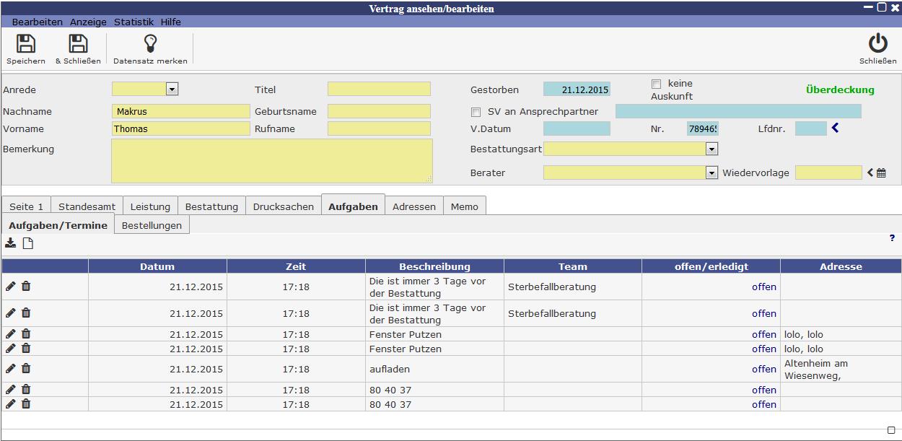Open the Statistik menu
This screenshot has height=441, width=902.
point(133,22)
